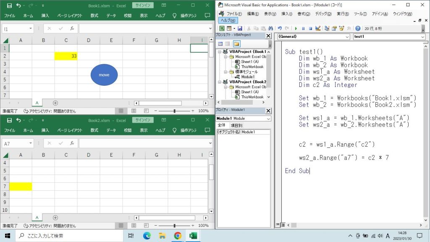Image resolution: width=430 pixels, height=242 pixels.
Task: Click the blue 'move' oval button on sheet
Action: point(104,75)
